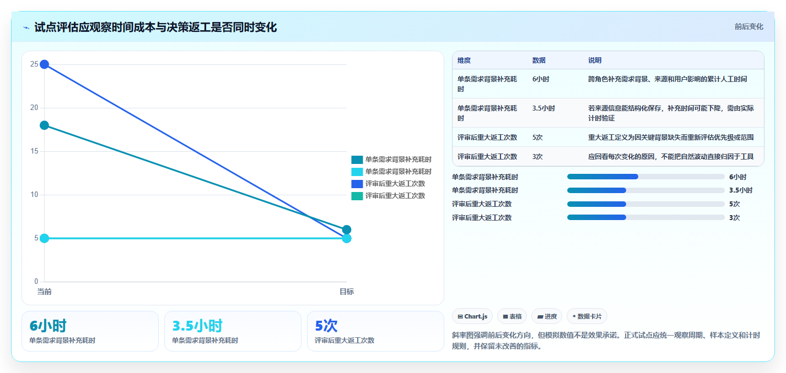This screenshot has height=373, width=786.
Task: Select the teal data point above 目标
Action: point(347,229)
